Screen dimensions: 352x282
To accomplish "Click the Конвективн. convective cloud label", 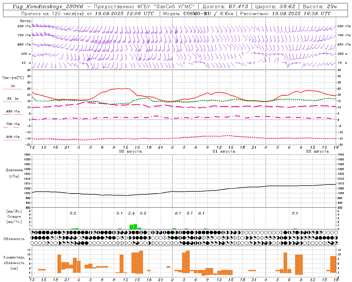I will click(x=14, y=257).
